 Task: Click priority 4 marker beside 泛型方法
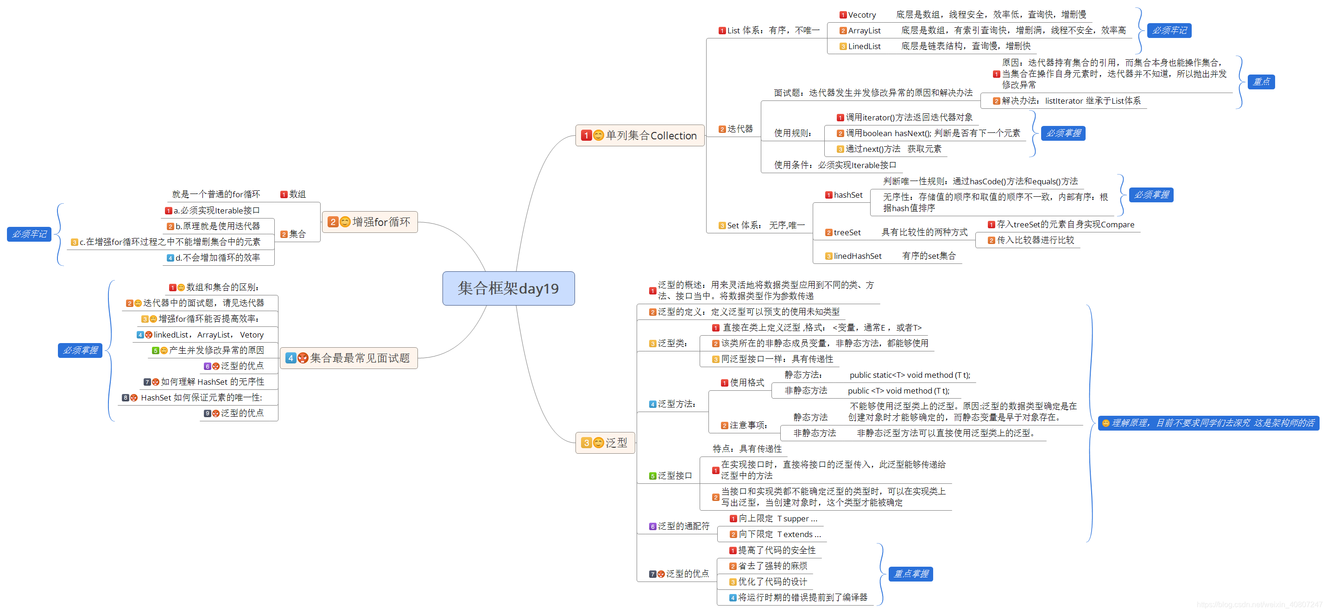[652, 405]
